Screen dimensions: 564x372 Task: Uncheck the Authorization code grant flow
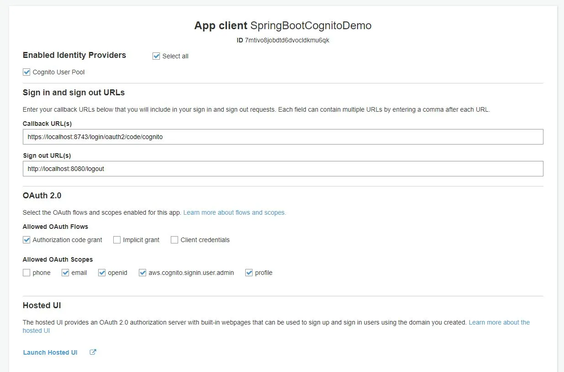pyautogui.click(x=26, y=239)
